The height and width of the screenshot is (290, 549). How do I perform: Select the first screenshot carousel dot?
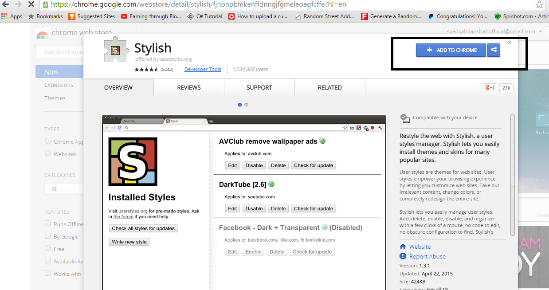(240, 105)
